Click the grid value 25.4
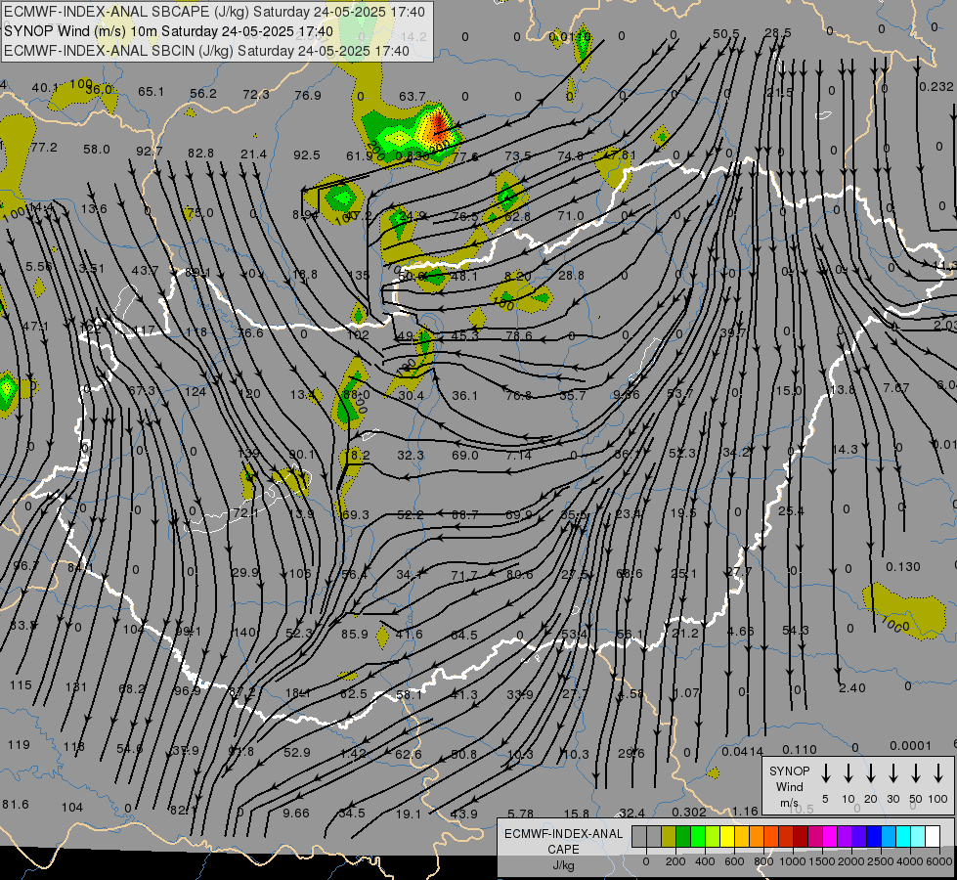957x880 pixels. (791, 510)
